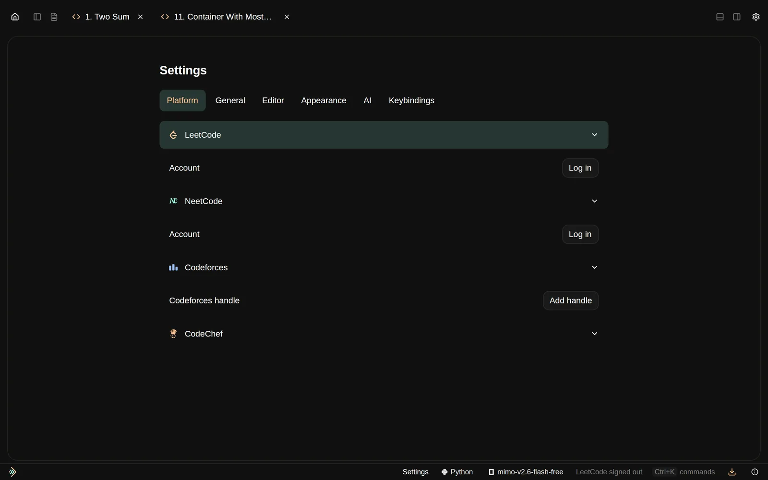The width and height of the screenshot is (768, 480).
Task: Switch to the Platform settings tab
Action: 182,100
